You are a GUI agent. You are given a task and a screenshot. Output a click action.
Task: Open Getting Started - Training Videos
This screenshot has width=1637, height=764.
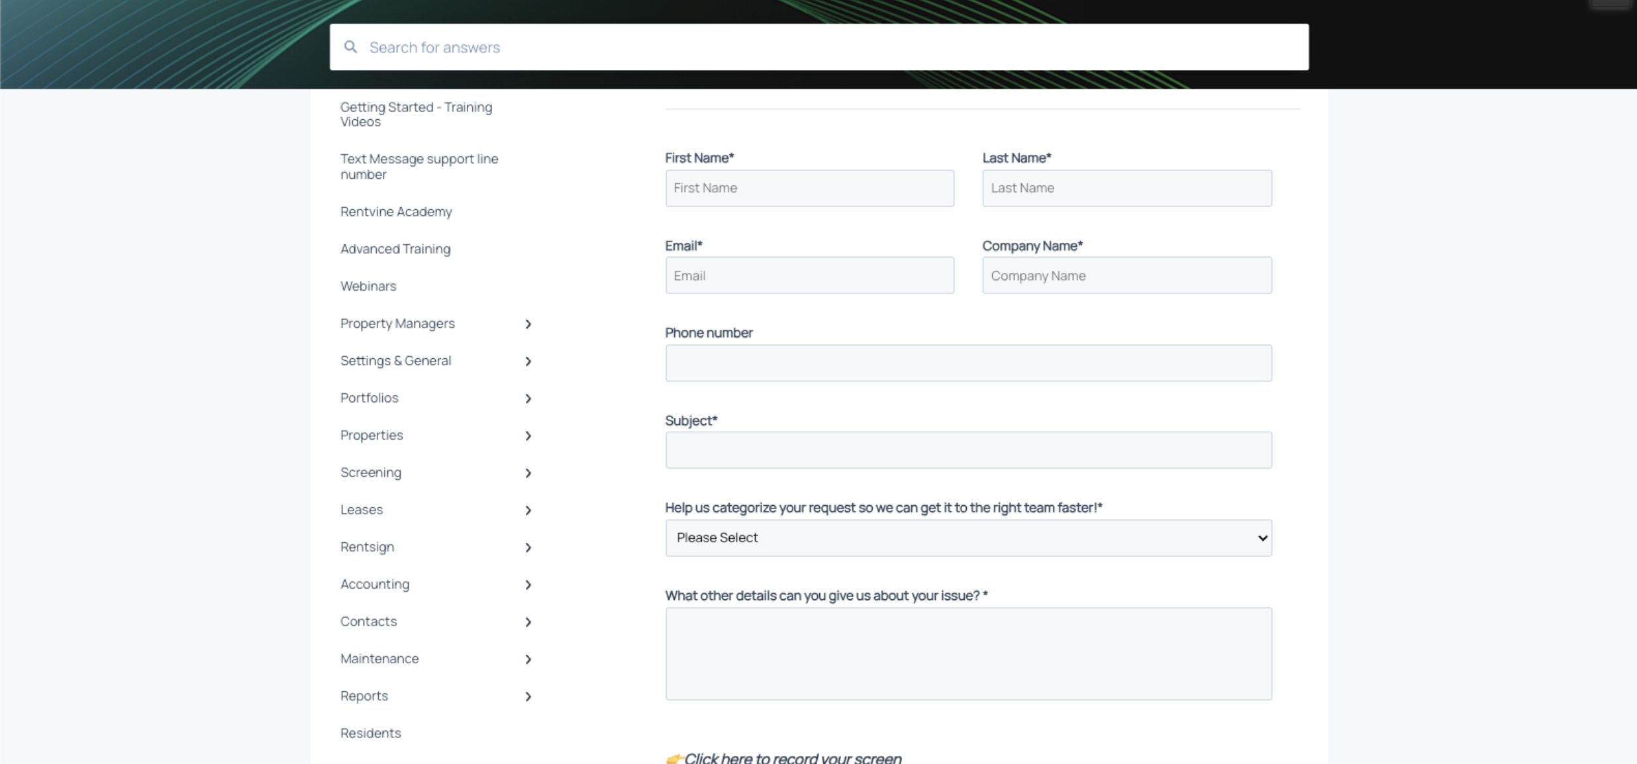point(416,114)
